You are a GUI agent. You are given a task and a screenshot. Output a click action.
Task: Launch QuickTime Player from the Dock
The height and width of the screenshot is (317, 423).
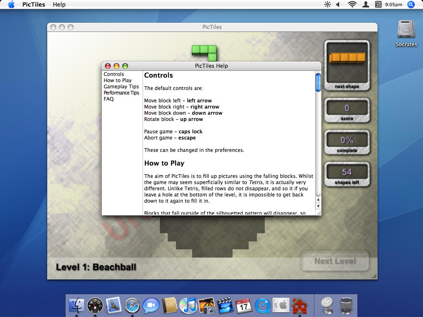262,305
